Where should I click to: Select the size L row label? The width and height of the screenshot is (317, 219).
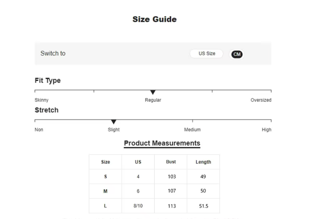pos(105,206)
